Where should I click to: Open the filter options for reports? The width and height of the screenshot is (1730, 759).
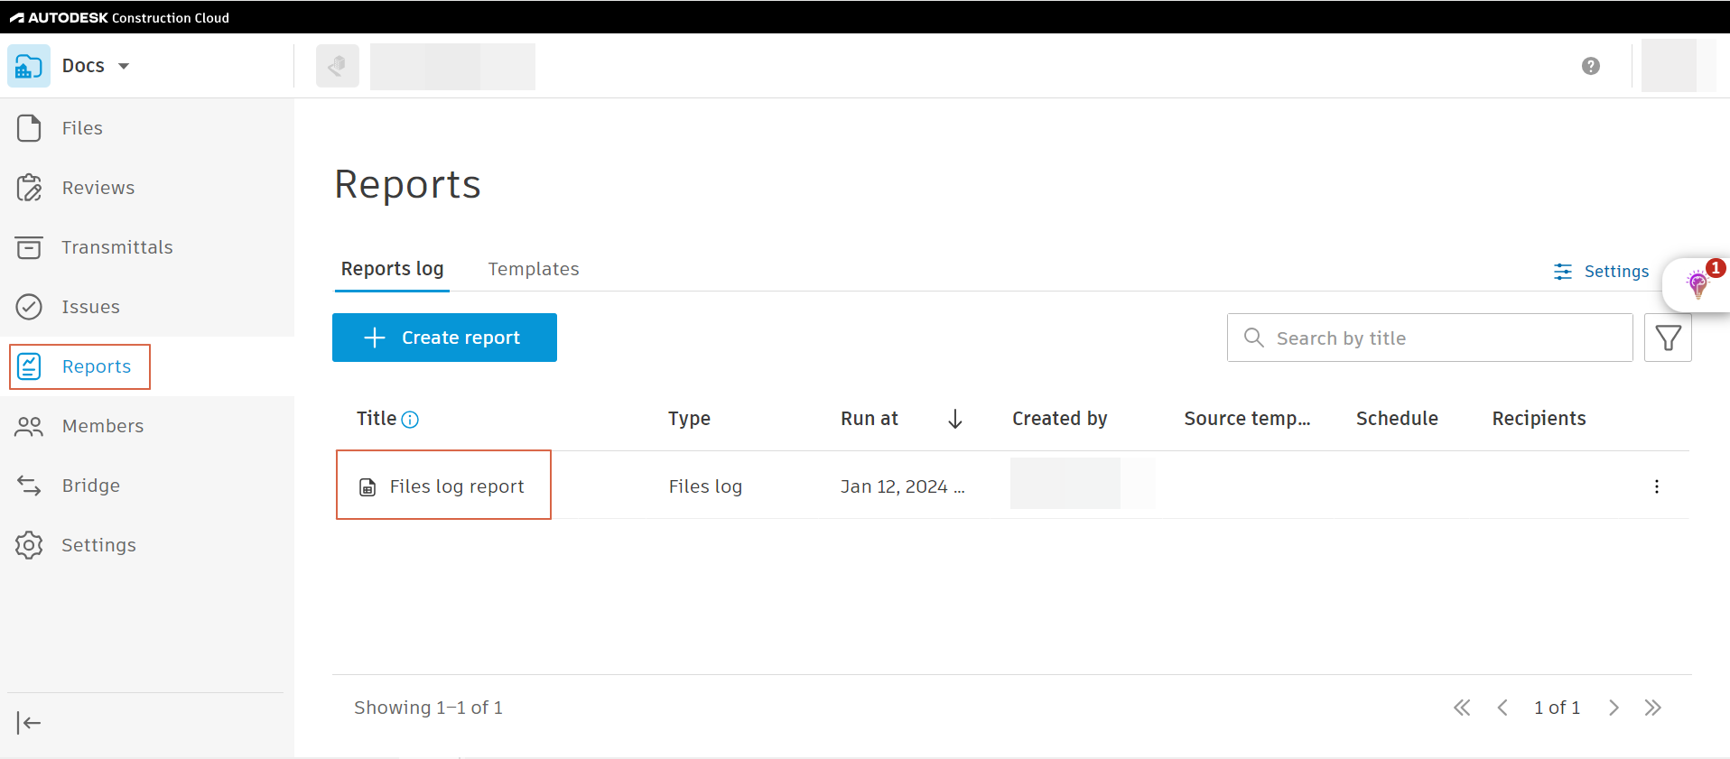point(1668,338)
